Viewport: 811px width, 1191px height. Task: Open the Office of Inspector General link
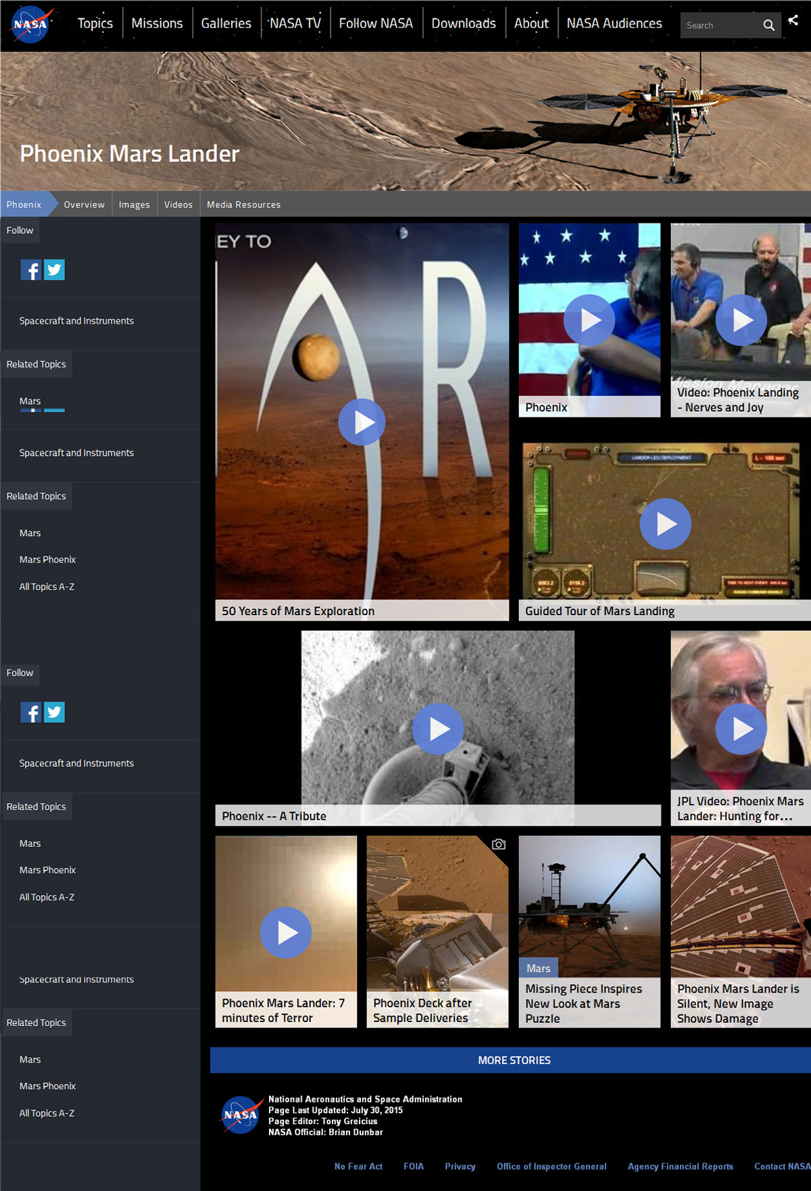551,1166
